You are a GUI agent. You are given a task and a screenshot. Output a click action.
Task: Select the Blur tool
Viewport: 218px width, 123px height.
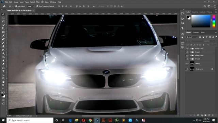[3, 60]
